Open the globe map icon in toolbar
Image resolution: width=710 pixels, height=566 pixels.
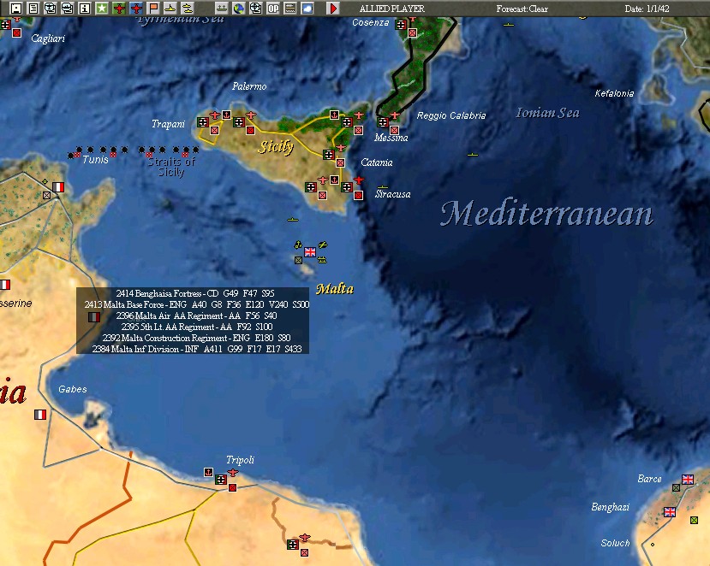[x=239, y=9]
